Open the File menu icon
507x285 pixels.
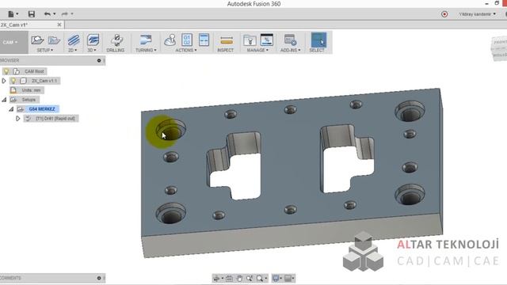tap(11, 14)
